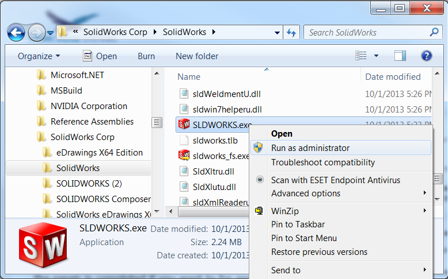Screen dimensions: 448x279
Task: Choose Troubleshoot compatibility
Action: click(323, 162)
